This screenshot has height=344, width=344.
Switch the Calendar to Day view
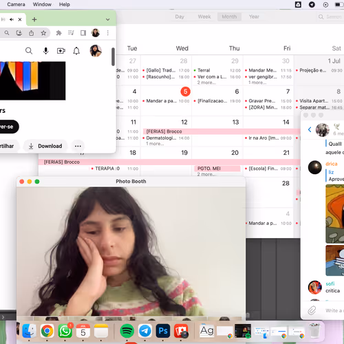[x=180, y=17]
